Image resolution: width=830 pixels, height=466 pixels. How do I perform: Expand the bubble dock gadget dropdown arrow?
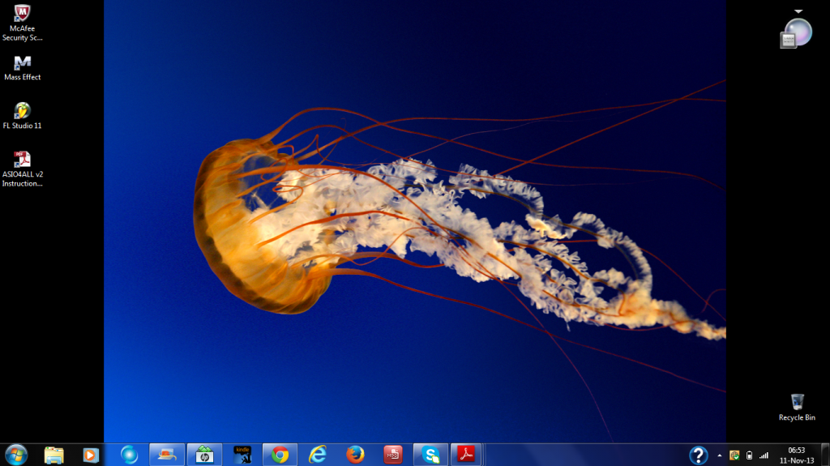point(798,11)
